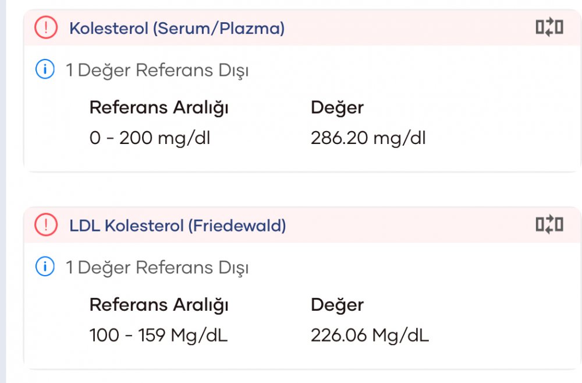Open the Kolesterol (Serum/Plazma) test title
Screen dimensions: 582x383
(x=177, y=28)
